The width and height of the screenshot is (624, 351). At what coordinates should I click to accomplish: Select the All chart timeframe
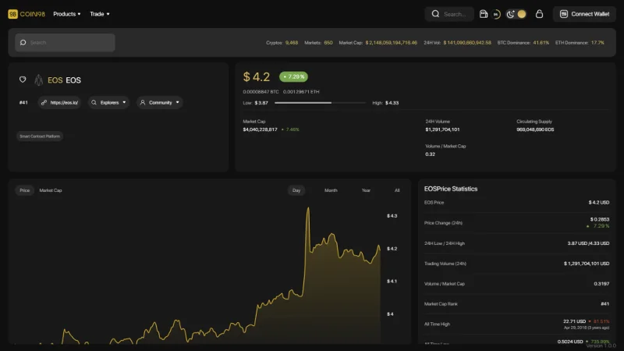tap(397, 190)
